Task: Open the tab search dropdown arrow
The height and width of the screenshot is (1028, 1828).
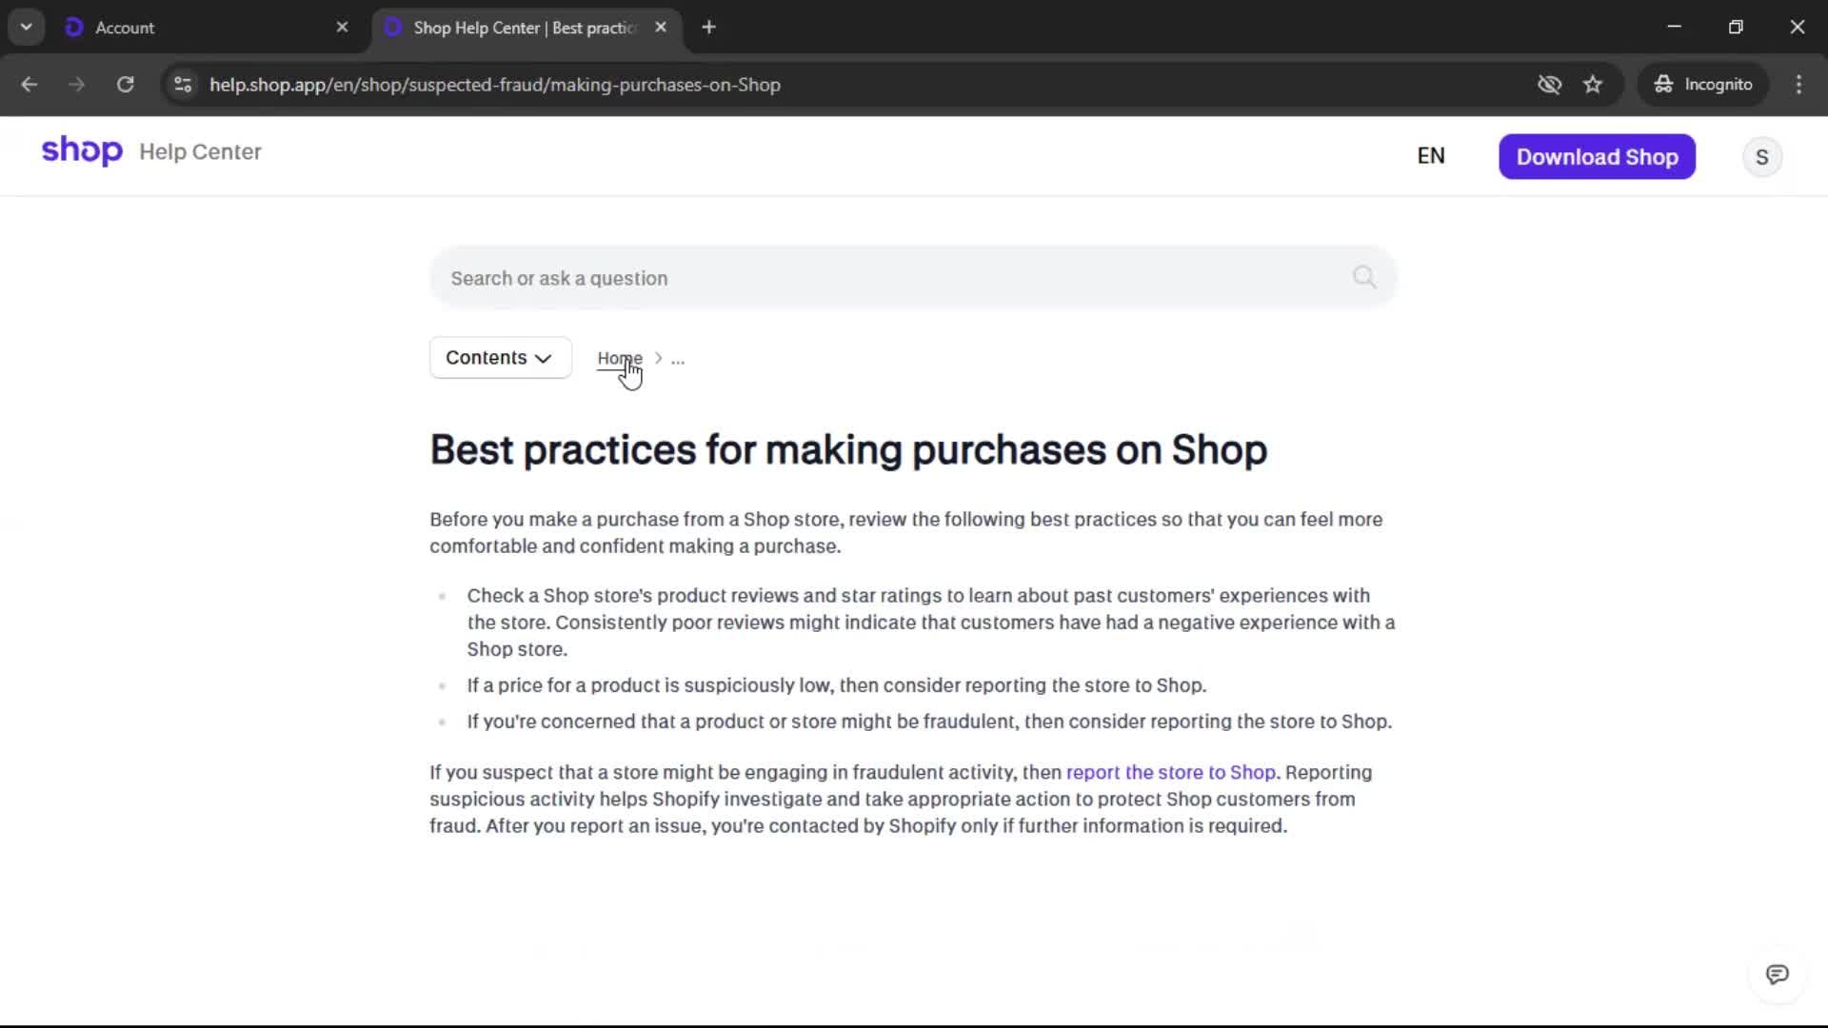Action: point(27,28)
